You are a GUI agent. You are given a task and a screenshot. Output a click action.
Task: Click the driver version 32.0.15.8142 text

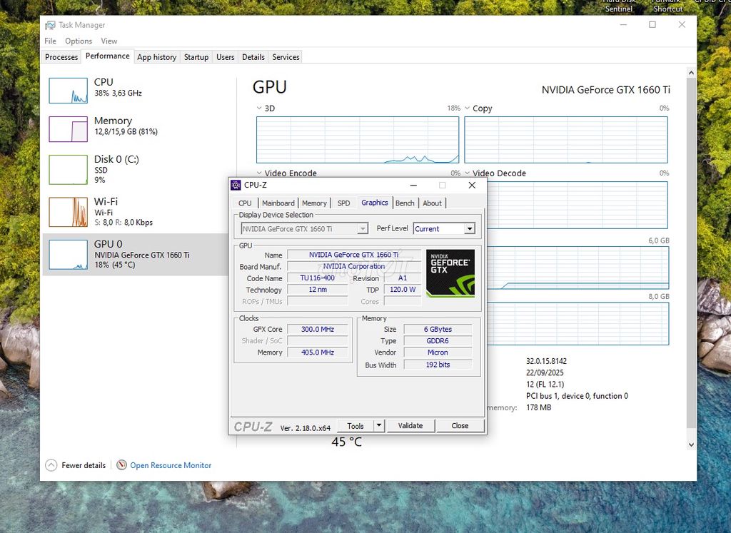pos(546,361)
